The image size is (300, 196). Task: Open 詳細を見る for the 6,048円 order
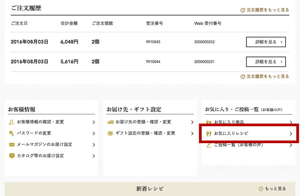click(266, 42)
